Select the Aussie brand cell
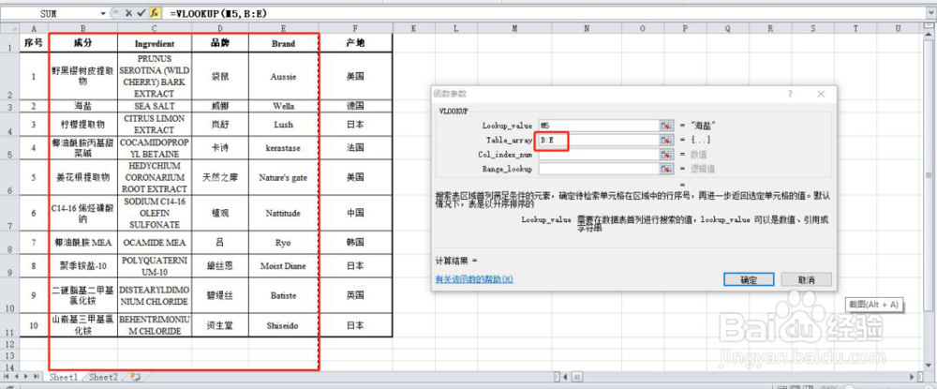The width and height of the screenshot is (937, 389). coord(283,77)
